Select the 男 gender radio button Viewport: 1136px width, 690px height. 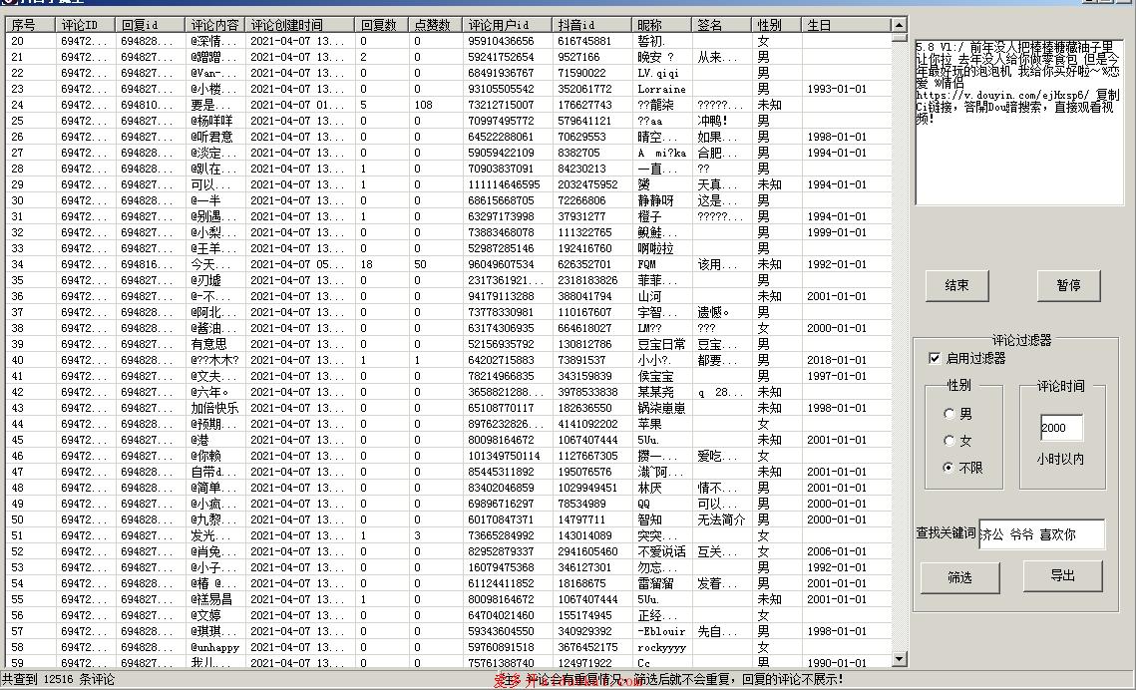[x=948, y=414]
